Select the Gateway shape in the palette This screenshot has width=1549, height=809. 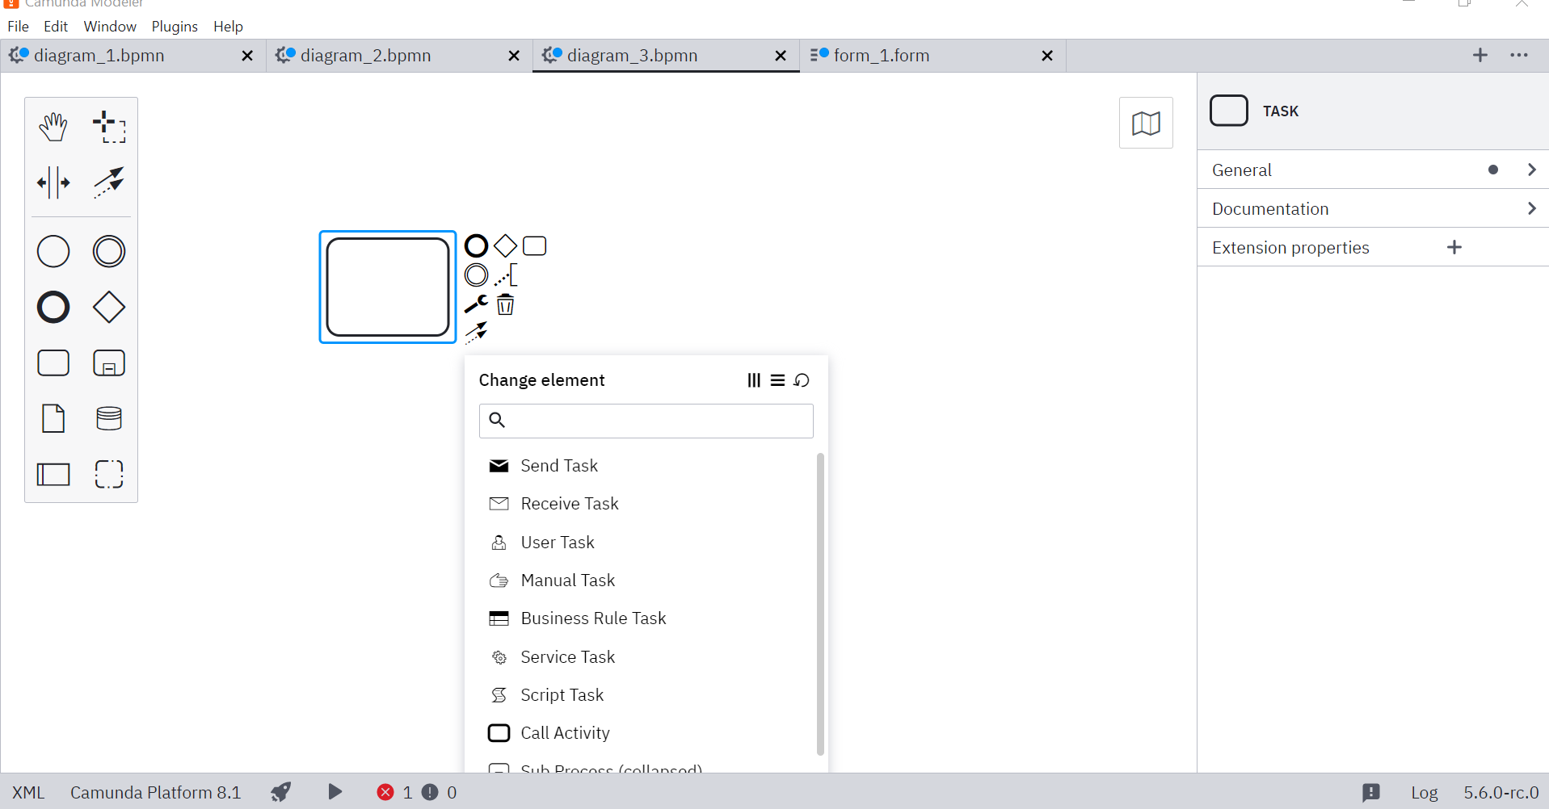point(109,308)
